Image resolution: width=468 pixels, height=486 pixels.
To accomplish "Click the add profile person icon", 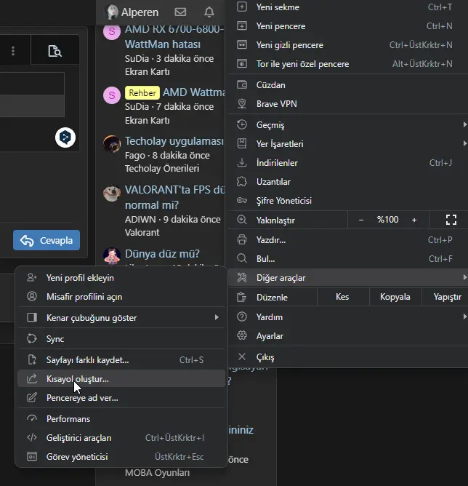I will [32, 277].
